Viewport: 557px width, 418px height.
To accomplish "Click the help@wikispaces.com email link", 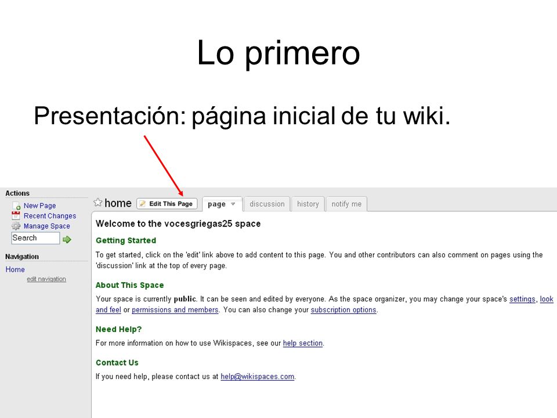I will click(258, 376).
